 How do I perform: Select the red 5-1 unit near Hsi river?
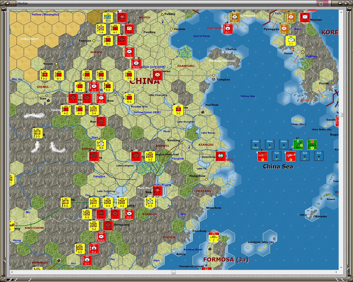[87, 260]
